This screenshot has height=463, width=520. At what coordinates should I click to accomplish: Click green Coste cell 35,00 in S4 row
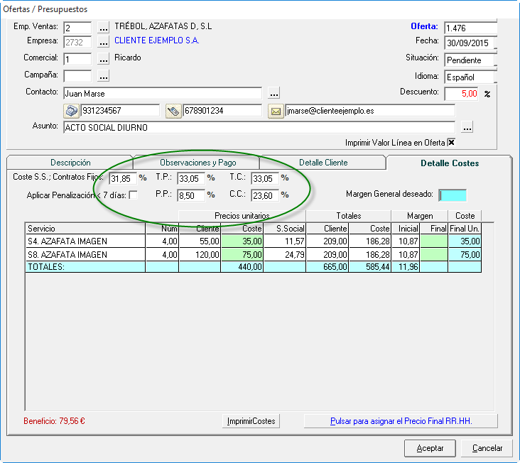click(242, 241)
